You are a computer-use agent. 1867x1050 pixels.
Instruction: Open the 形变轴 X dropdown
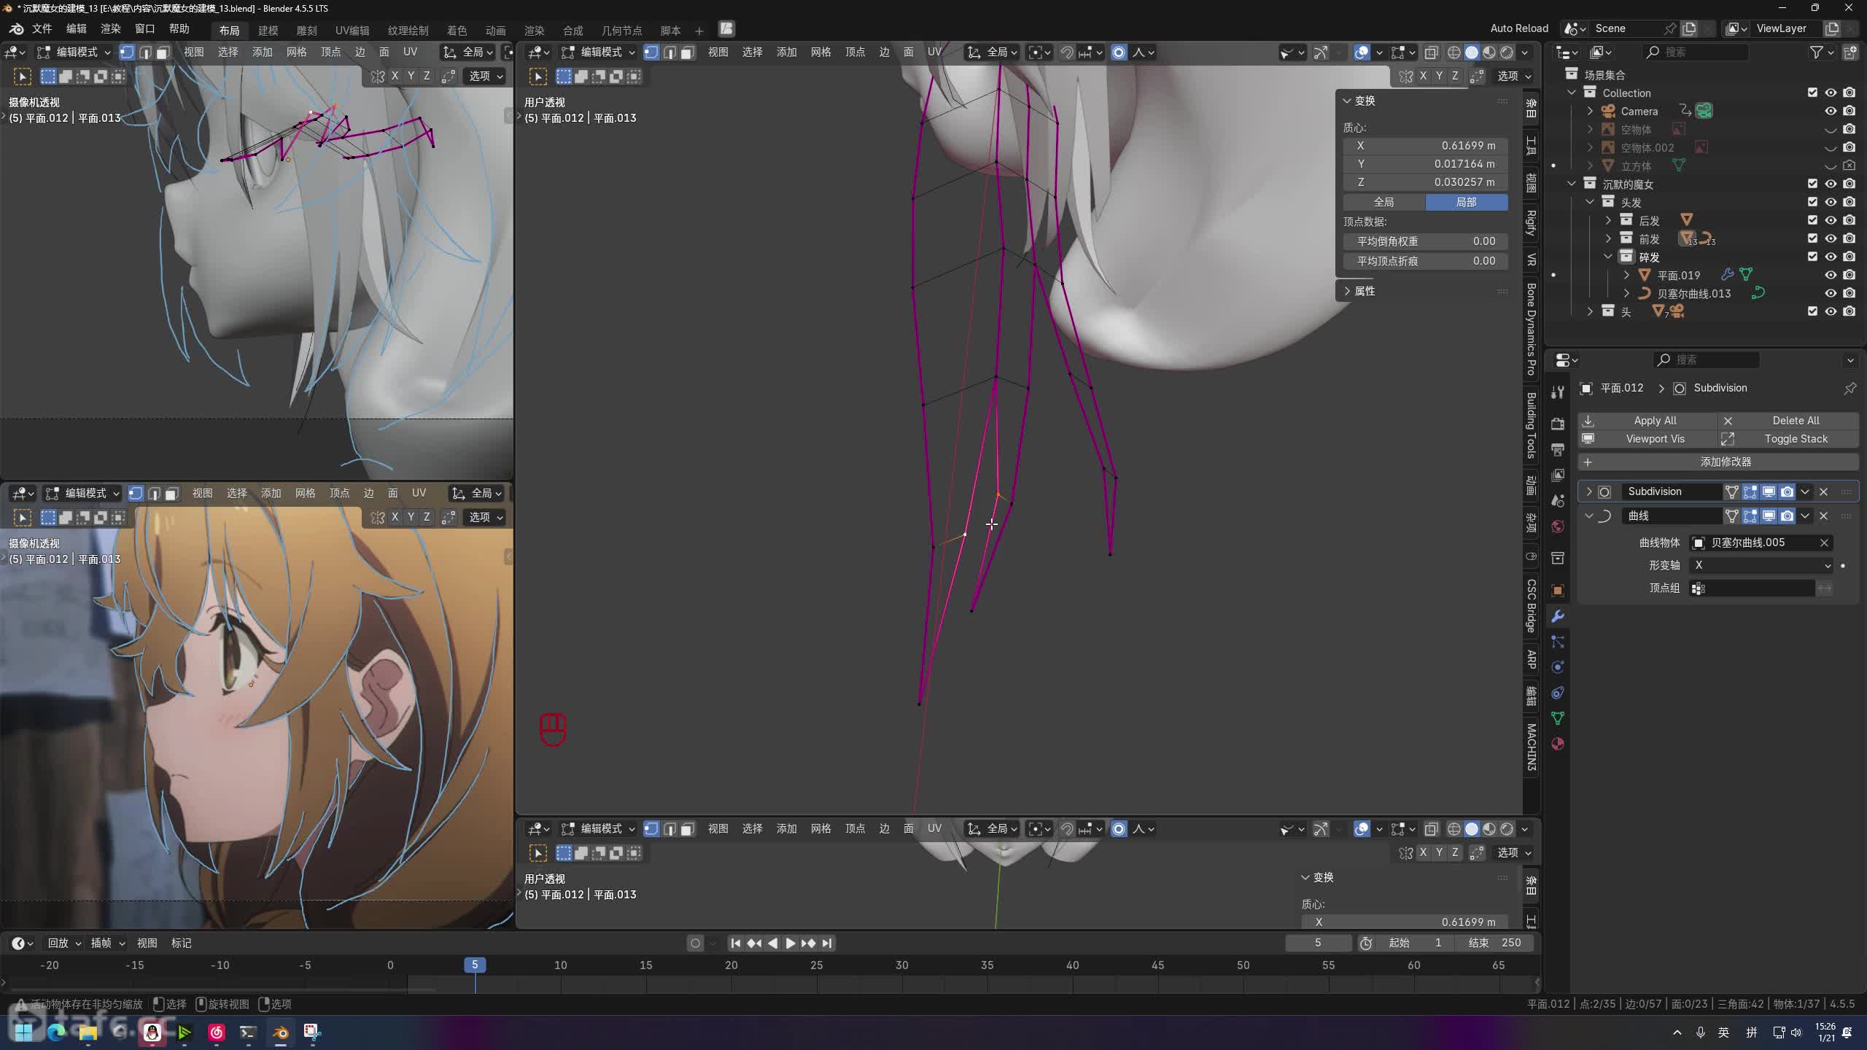coord(1761,565)
